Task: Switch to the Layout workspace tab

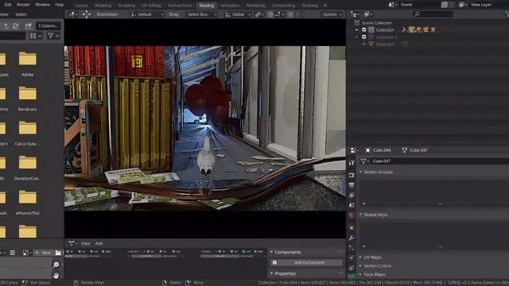Action: tap(81, 6)
